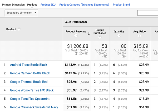Viewport: 158px width, 111px height.
Task: Select Product primary dimension tab
Action: pos(32,5)
